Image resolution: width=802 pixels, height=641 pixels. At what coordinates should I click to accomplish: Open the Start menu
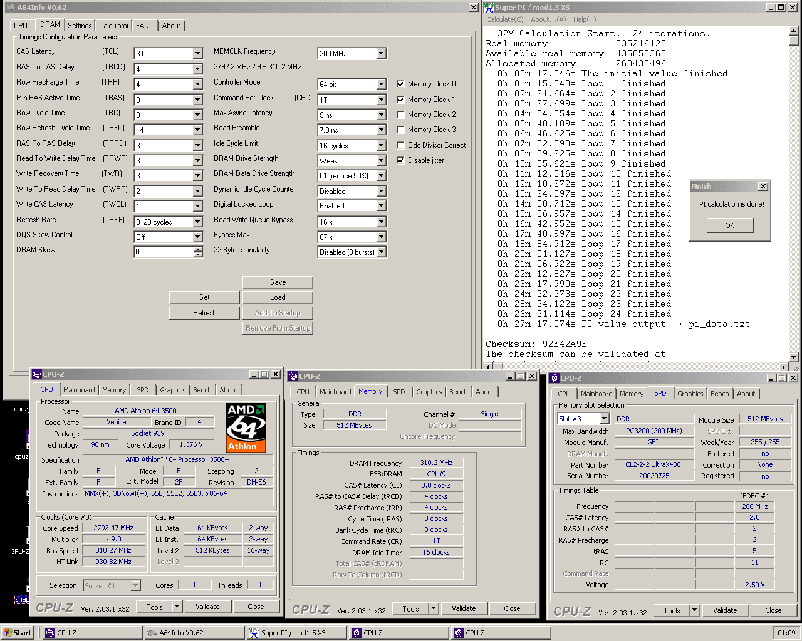[18, 633]
